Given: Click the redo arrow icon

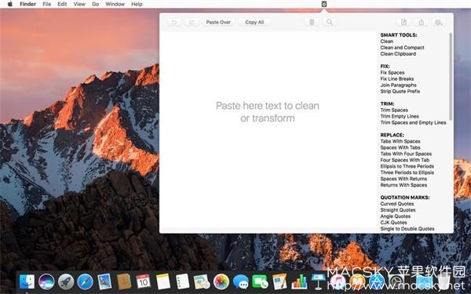Looking at the screenshot, I should tap(192, 22).
